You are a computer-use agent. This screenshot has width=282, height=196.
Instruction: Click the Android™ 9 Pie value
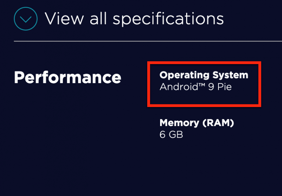pos(195,87)
